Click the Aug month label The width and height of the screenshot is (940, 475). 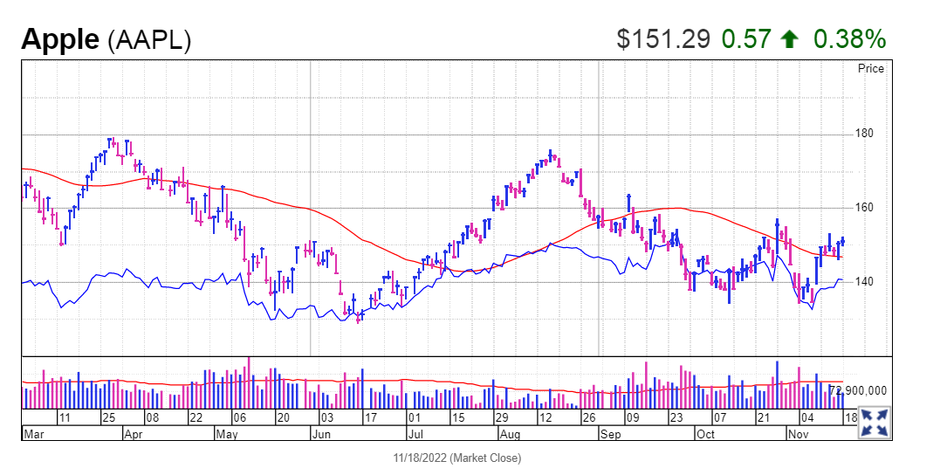(x=510, y=434)
